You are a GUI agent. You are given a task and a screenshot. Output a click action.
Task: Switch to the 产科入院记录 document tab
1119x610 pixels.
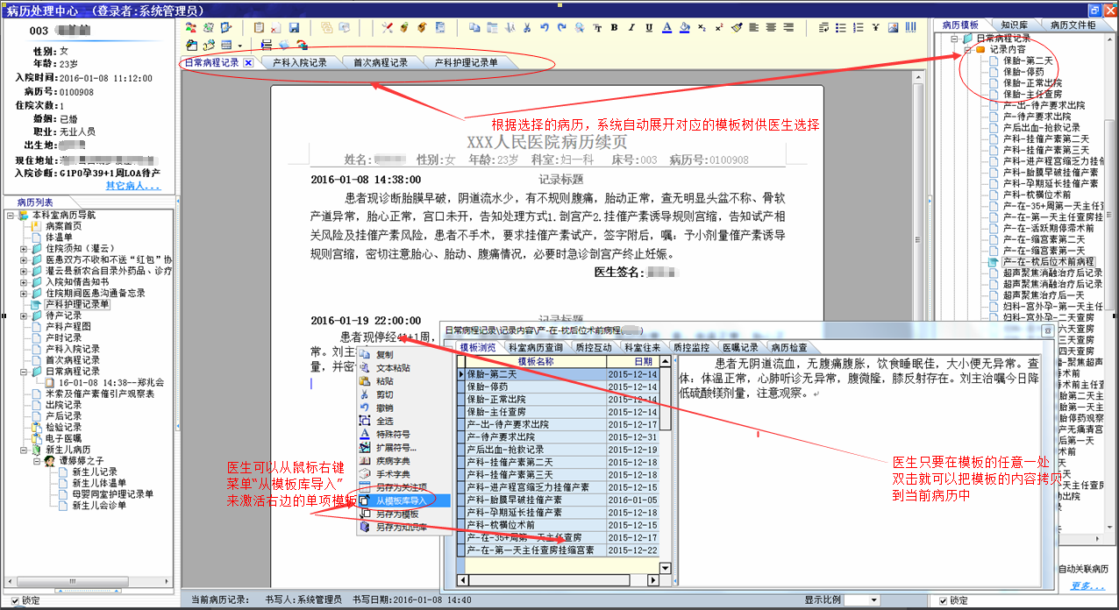(x=300, y=63)
